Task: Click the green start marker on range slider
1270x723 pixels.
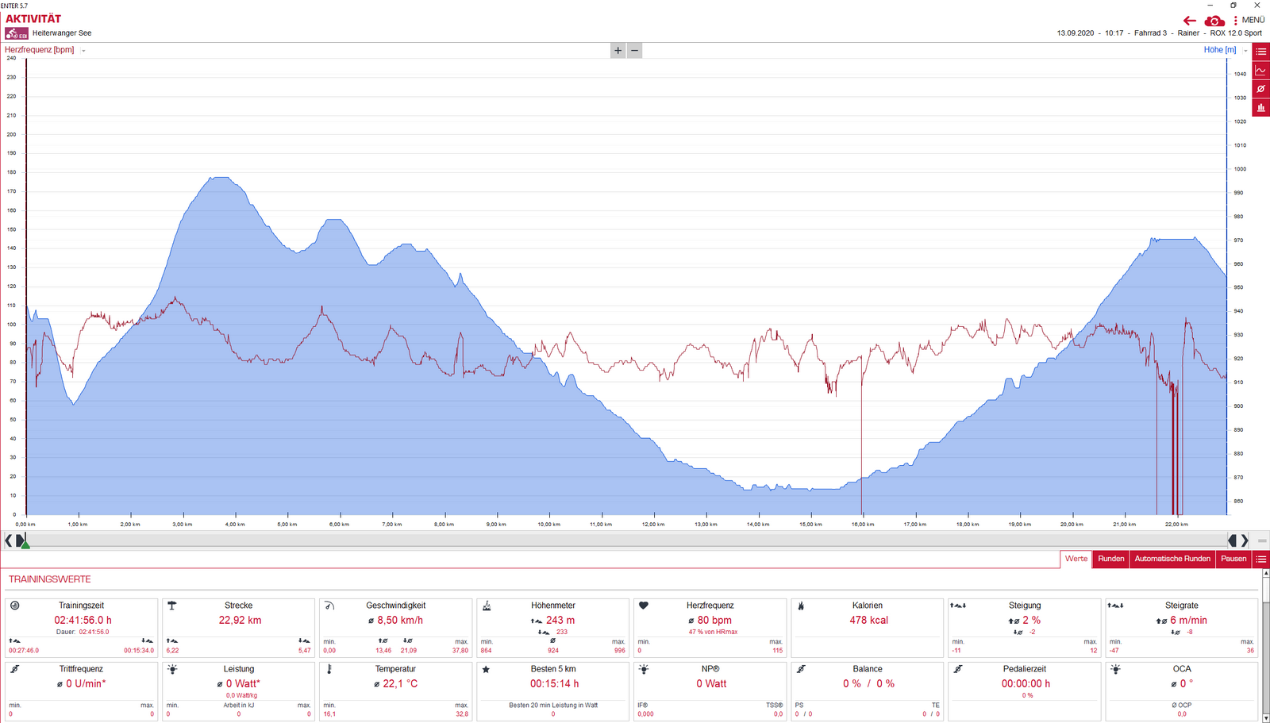Action: (25, 544)
